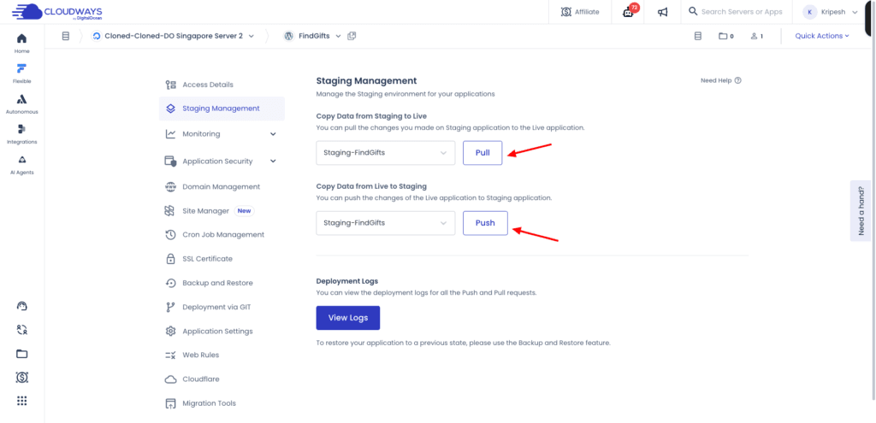Expand the Monitoring menu section
The width and height of the screenshot is (876, 423).
click(x=222, y=134)
